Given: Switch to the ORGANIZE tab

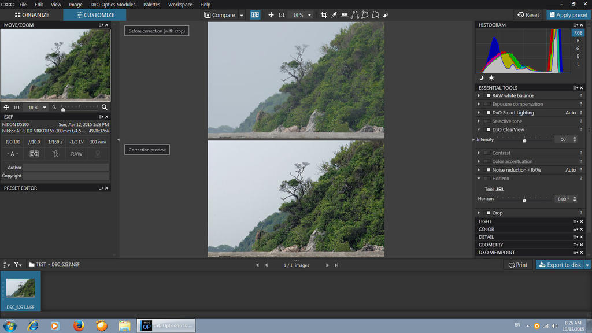Looking at the screenshot, I should point(31,15).
